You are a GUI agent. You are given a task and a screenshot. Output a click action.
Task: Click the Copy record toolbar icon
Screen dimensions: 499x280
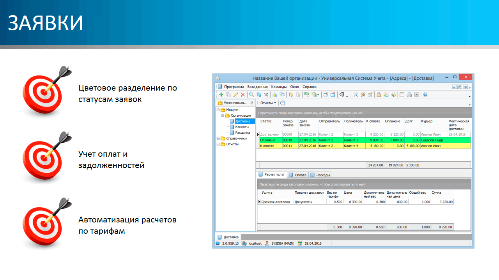click(228, 94)
